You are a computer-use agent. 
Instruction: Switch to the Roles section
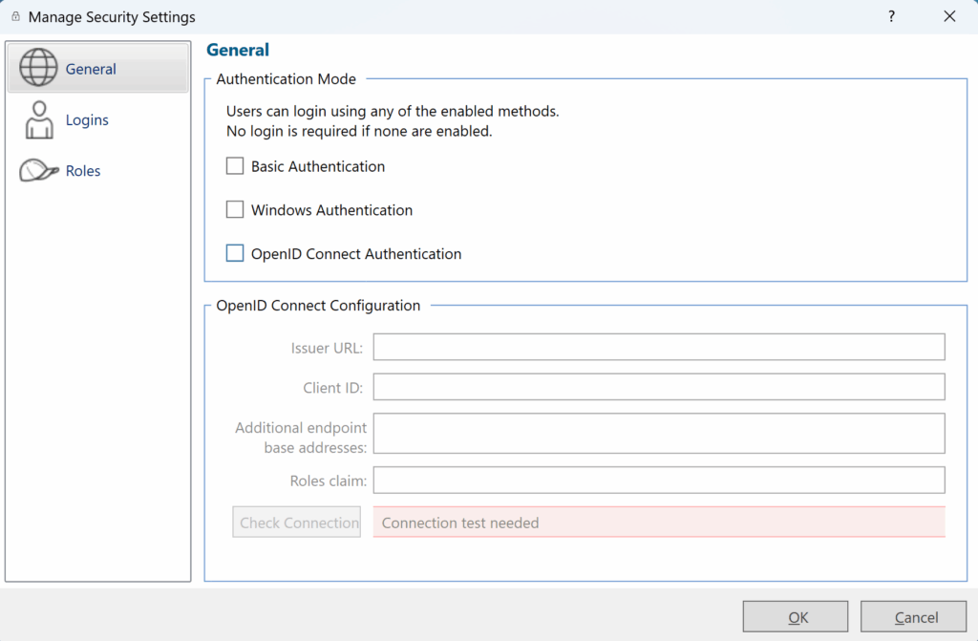point(83,170)
